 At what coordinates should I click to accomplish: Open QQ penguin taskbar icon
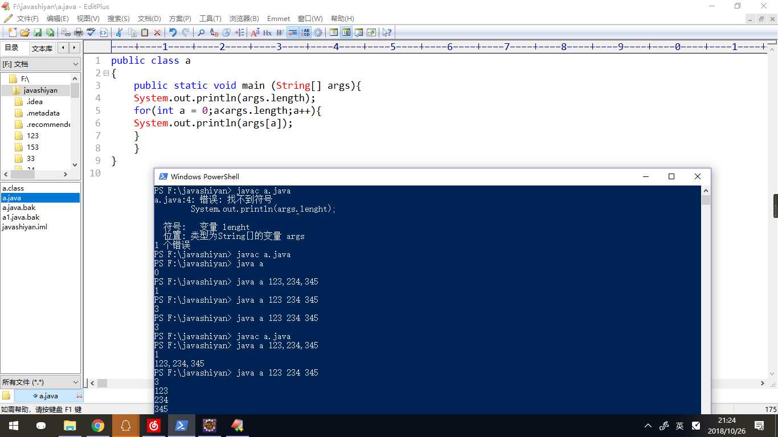(126, 426)
